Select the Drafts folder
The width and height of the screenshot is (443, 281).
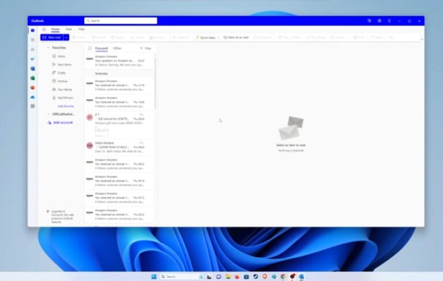tap(59, 73)
